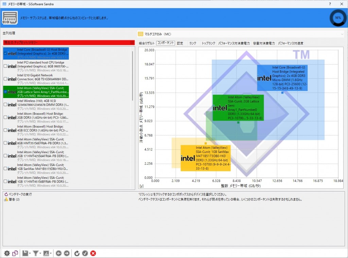348x258 pixels.
Task: Open the トップランク tab
Action: (x=208, y=43)
